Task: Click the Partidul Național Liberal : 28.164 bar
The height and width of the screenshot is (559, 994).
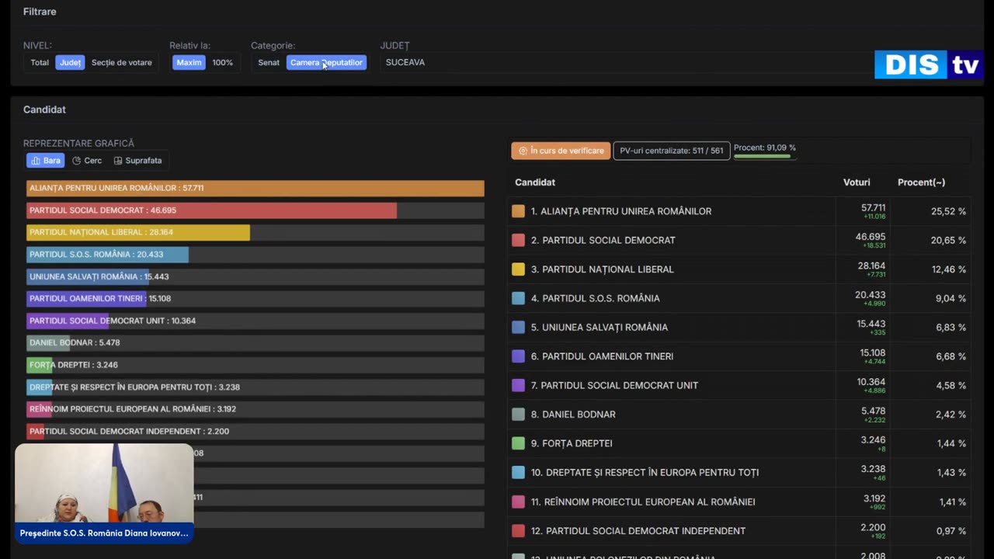Action: click(138, 232)
